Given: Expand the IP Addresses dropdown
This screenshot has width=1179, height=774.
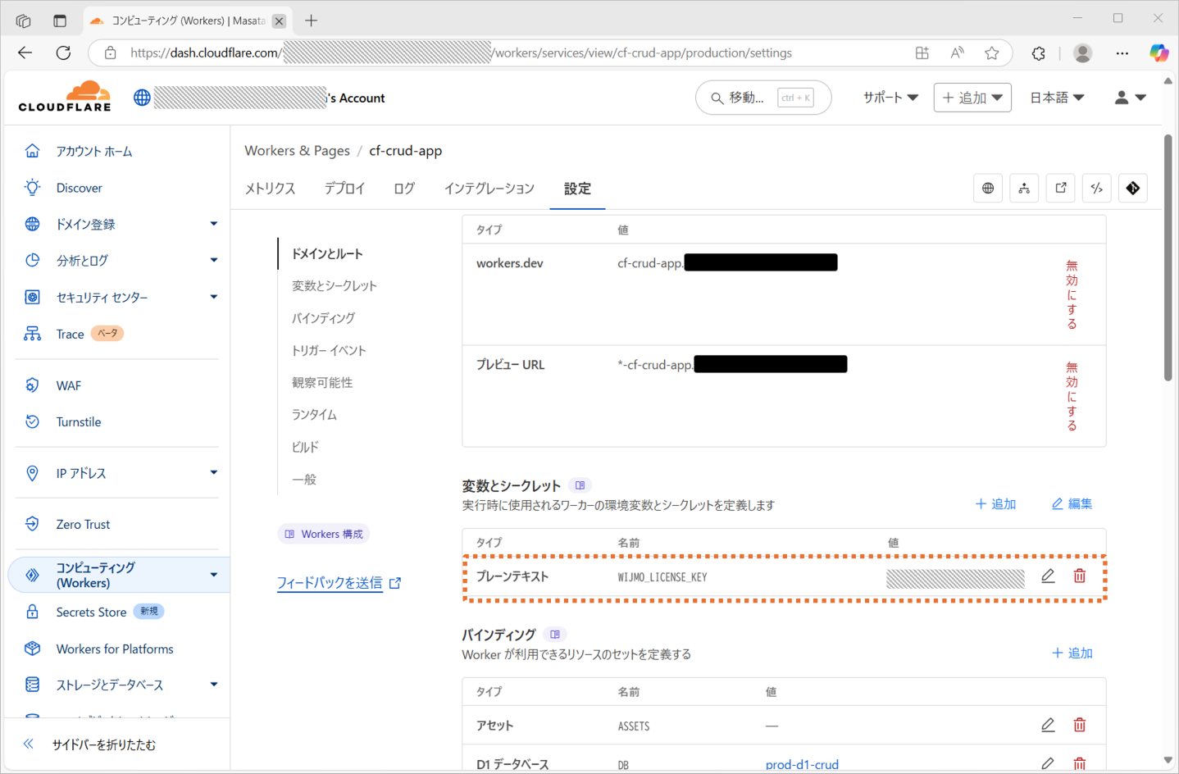Looking at the screenshot, I should pos(214,472).
